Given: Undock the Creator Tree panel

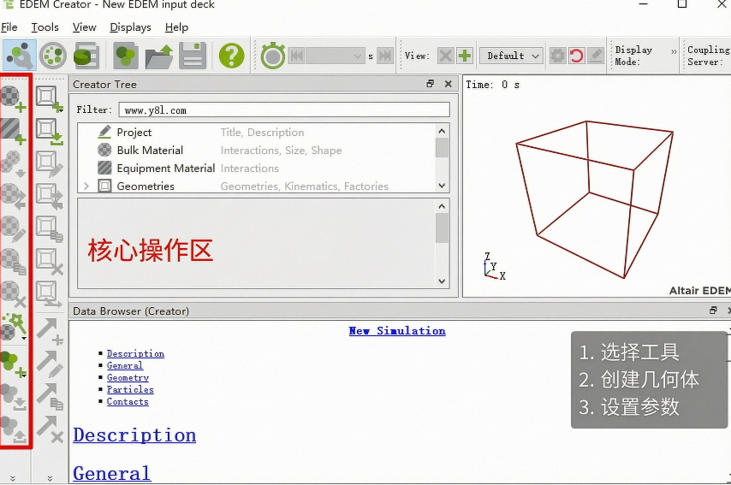Looking at the screenshot, I should [x=430, y=84].
